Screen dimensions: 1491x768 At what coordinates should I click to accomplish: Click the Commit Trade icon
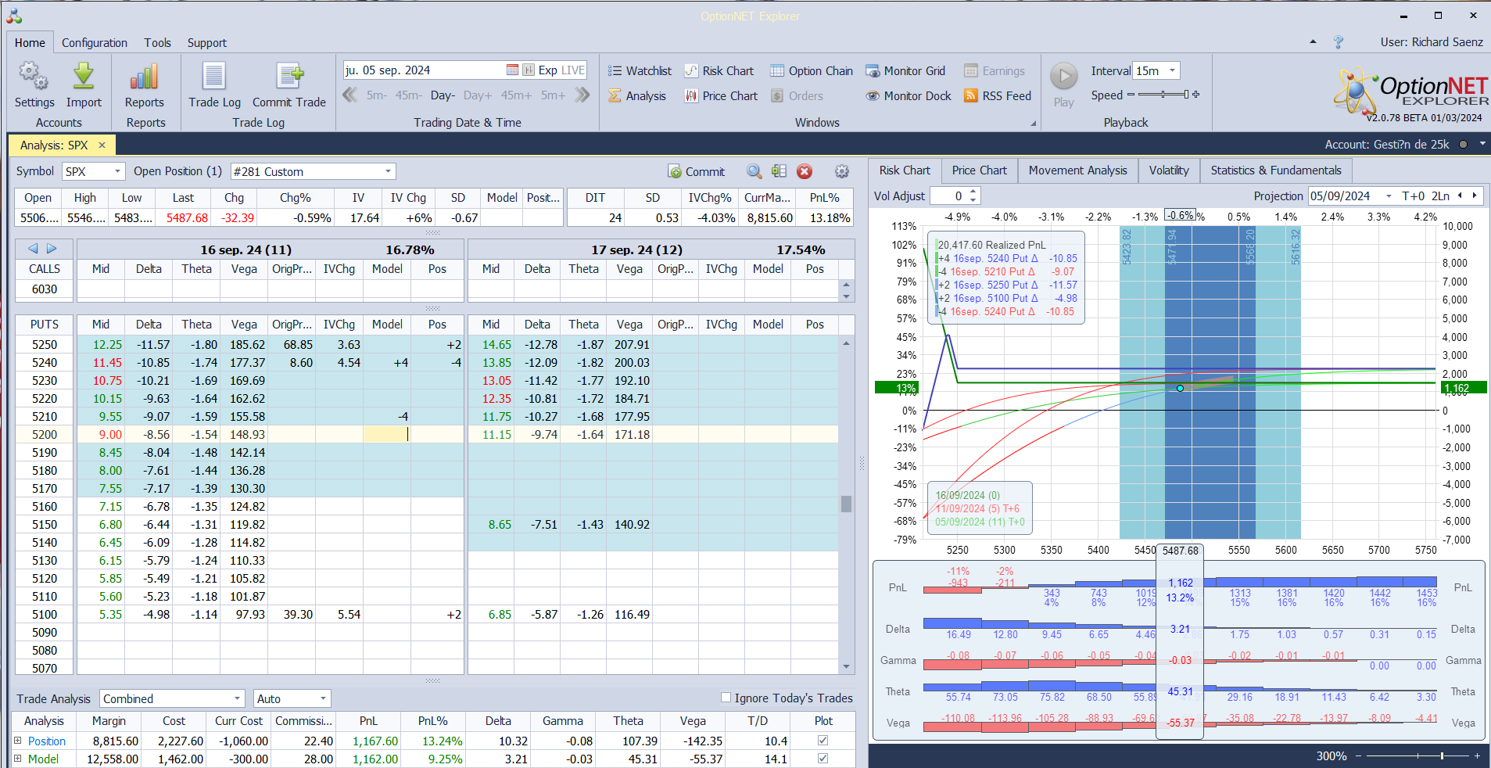(289, 78)
